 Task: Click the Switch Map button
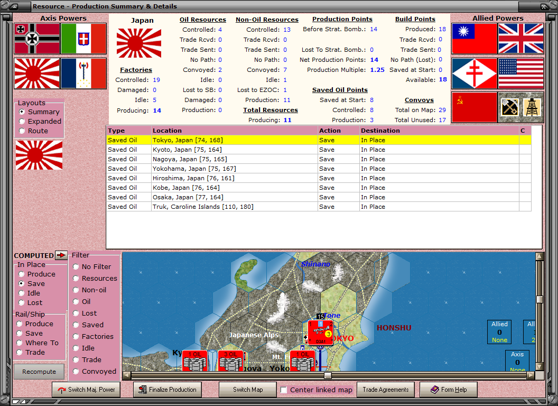pos(248,390)
